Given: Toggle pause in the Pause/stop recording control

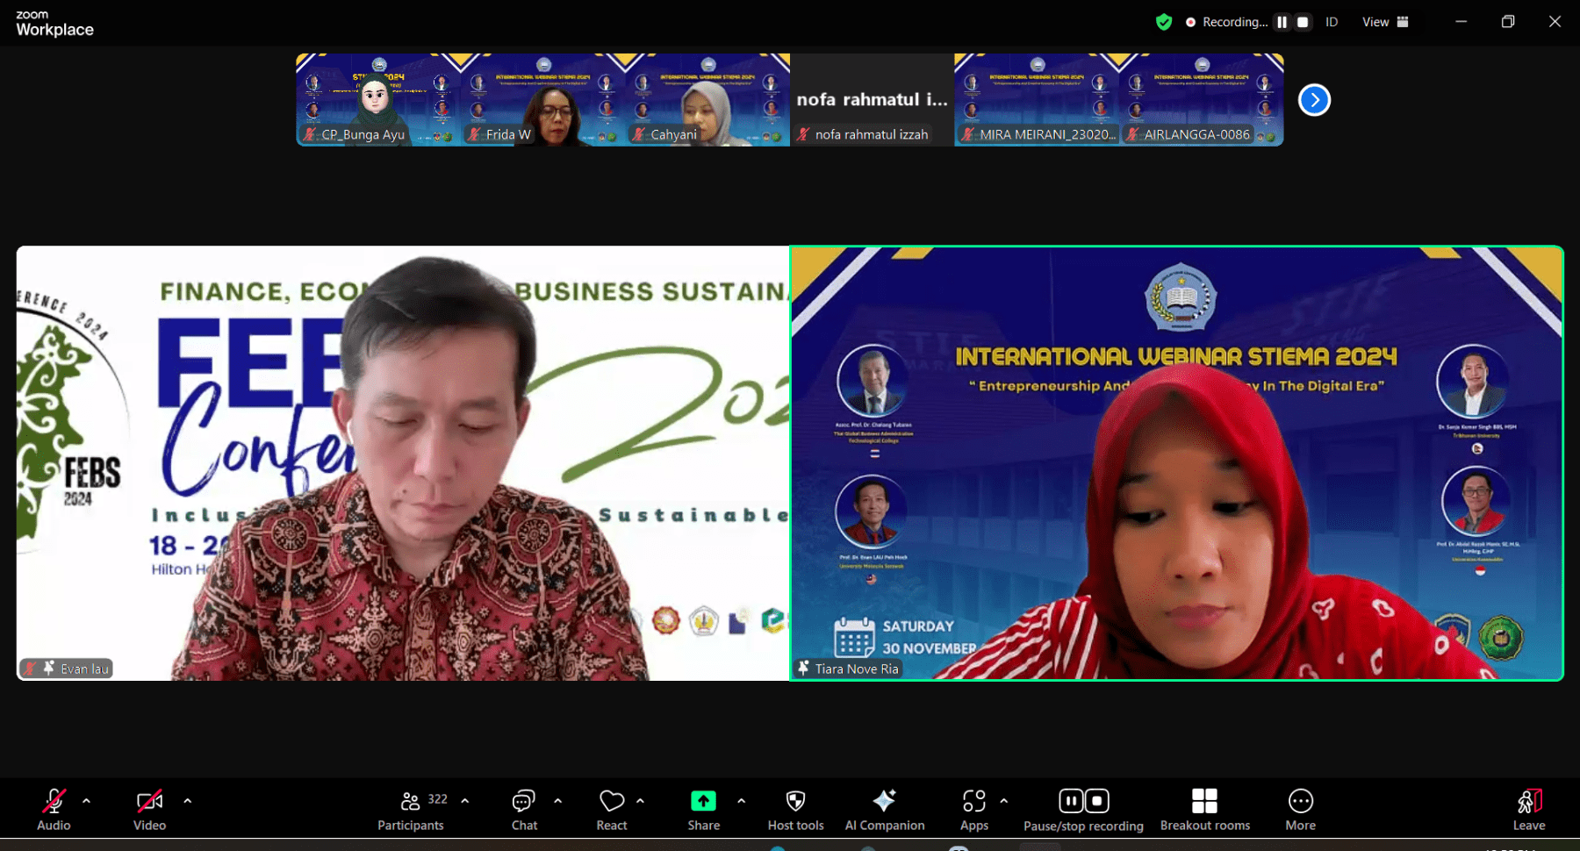Looking at the screenshot, I should 1070,801.
